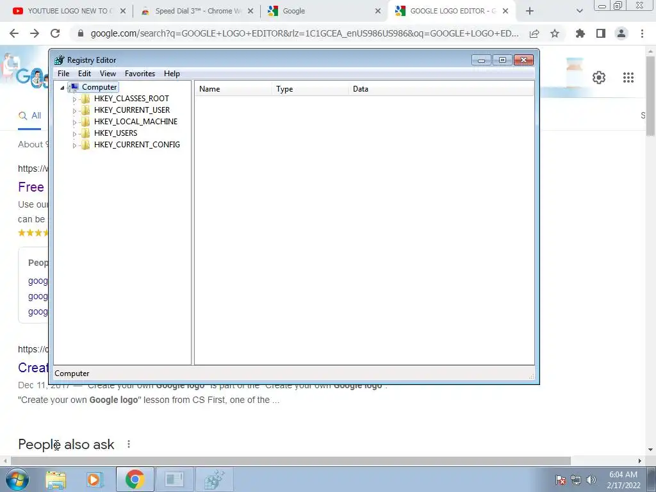Open the Windows Start menu
Screen dimensions: 656x492
17,479
